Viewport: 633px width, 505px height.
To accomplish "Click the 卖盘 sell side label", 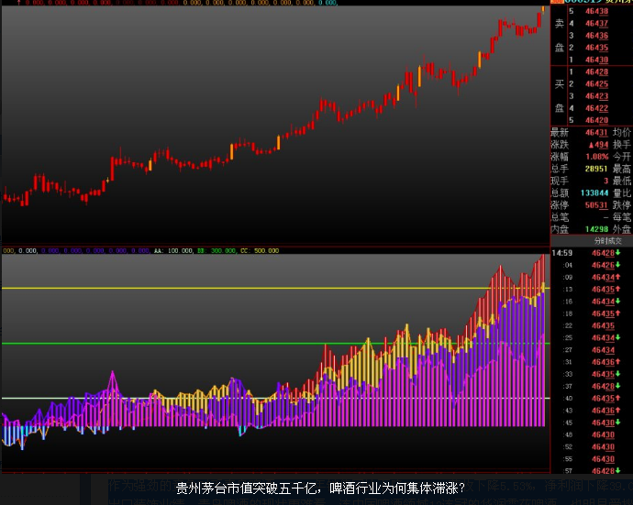I will pos(559,36).
